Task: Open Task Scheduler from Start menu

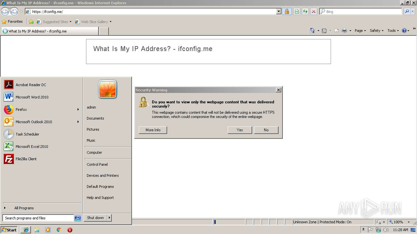Action: click(x=42, y=134)
